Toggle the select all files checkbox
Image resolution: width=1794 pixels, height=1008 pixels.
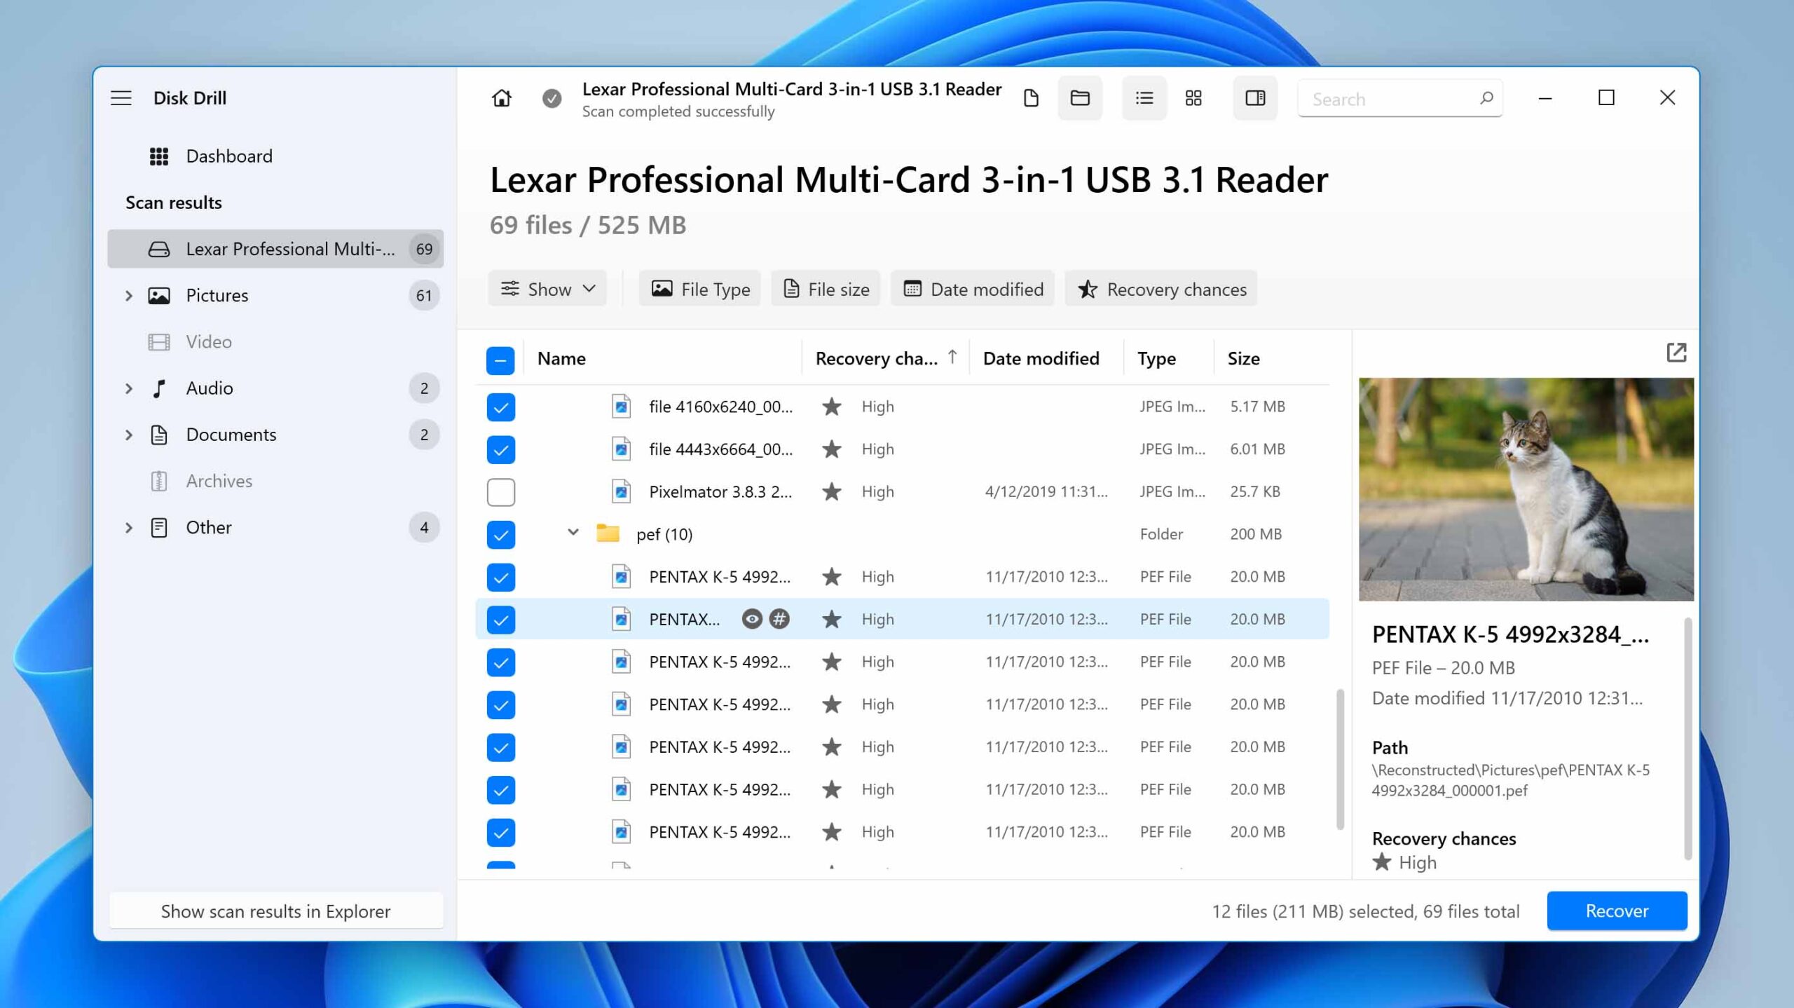(499, 357)
